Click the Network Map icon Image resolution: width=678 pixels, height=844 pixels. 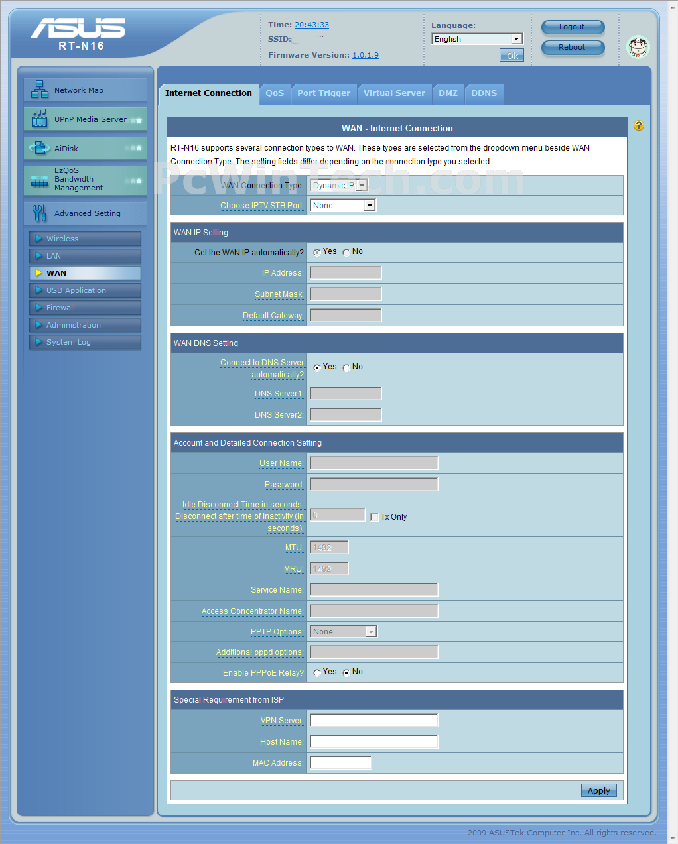[x=40, y=90]
